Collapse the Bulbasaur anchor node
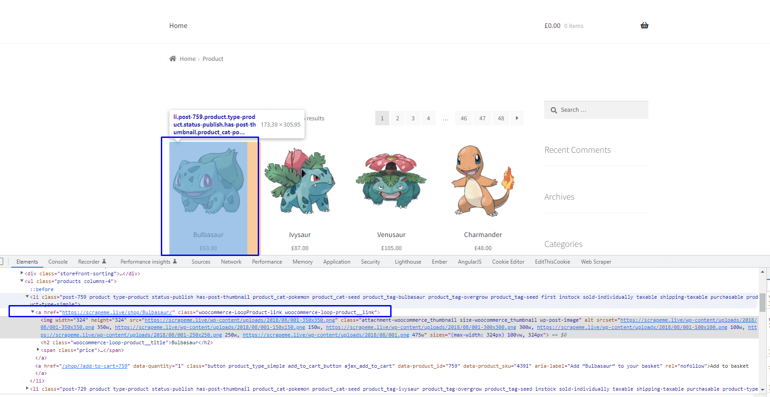 click(32, 312)
